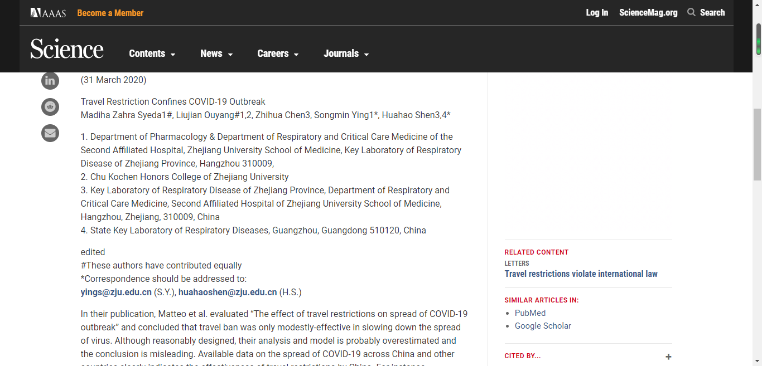Open the Journals dropdown menu
This screenshot has height=366, width=762.
(346, 53)
